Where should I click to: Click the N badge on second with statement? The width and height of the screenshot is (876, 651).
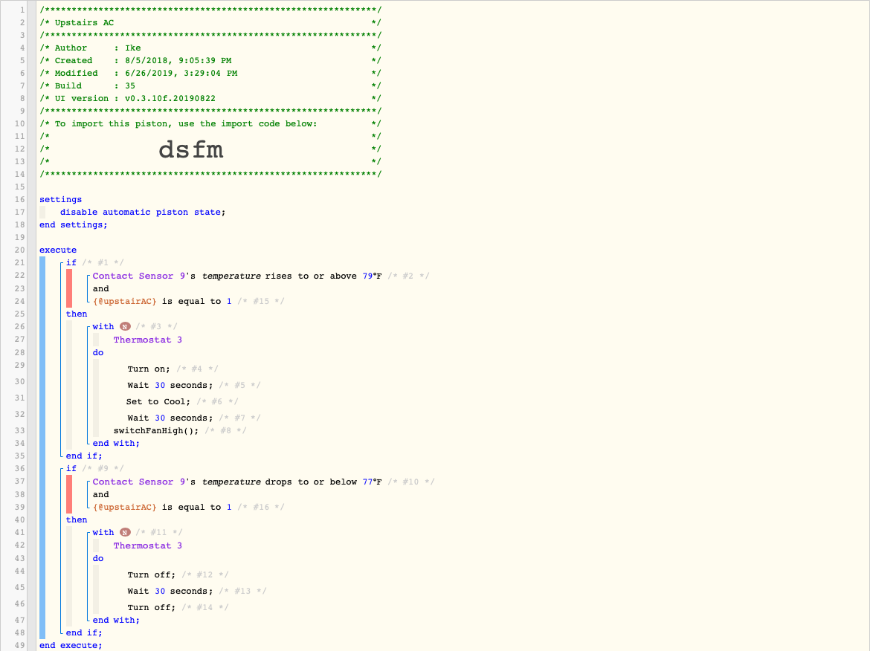[x=125, y=533]
